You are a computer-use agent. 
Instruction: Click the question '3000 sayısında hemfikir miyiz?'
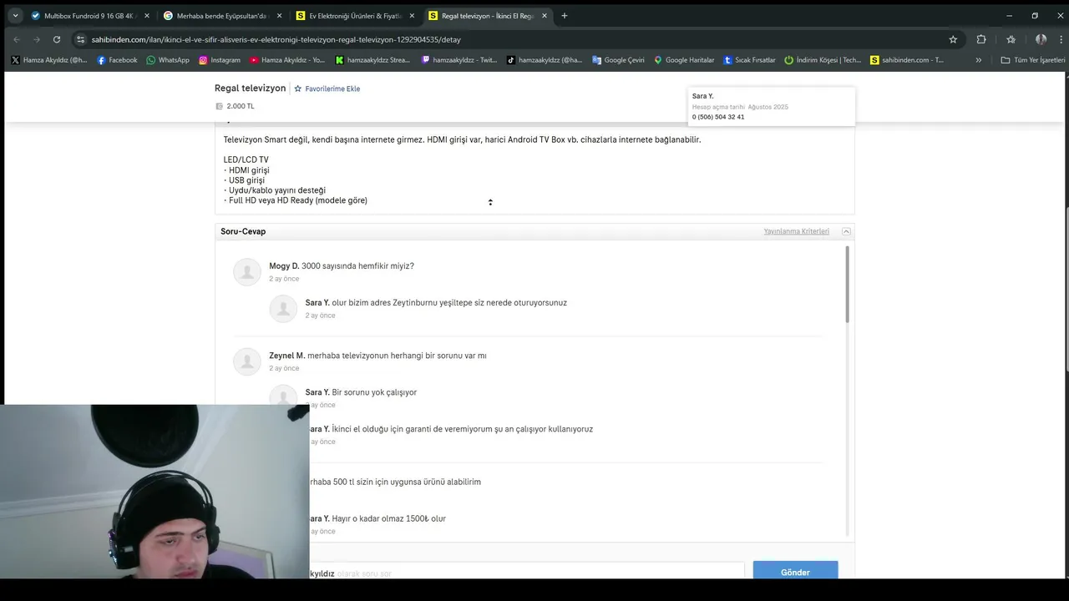[x=357, y=266]
